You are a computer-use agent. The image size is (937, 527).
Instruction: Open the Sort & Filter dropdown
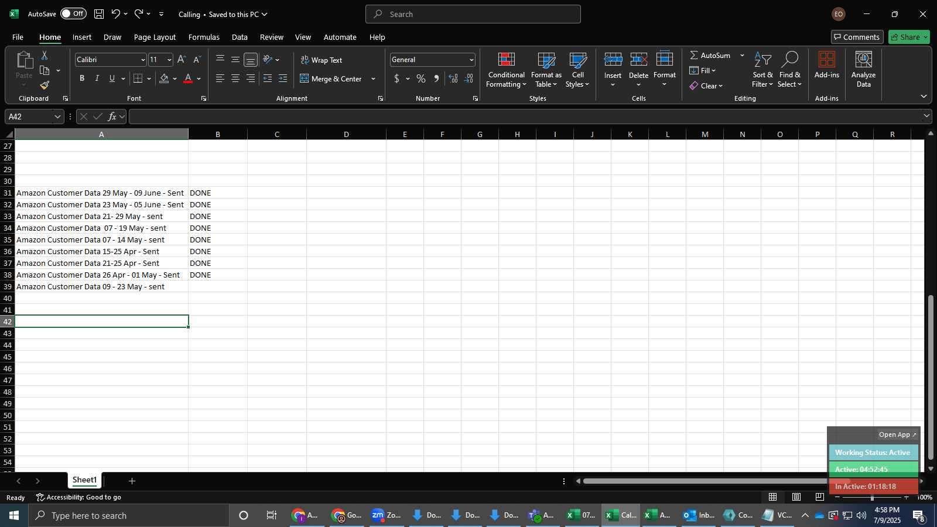pos(762,70)
